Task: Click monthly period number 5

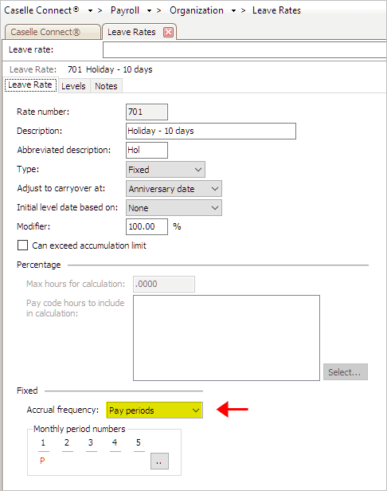Action: click(139, 443)
